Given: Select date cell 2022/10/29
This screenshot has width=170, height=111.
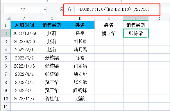Looking at the screenshot, I should click(x=24, y=33).
